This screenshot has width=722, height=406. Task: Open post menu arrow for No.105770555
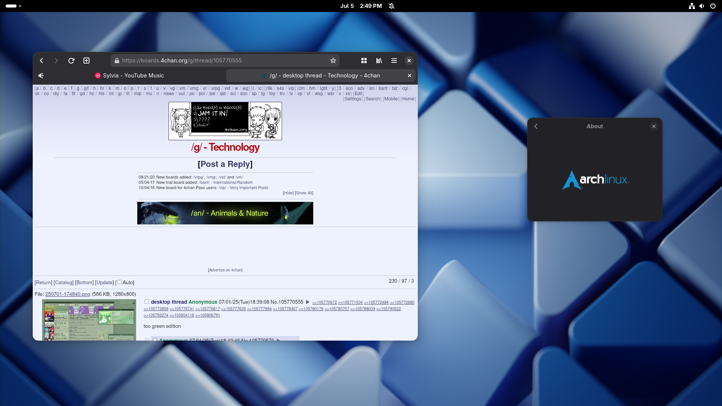tap(308, 302)
